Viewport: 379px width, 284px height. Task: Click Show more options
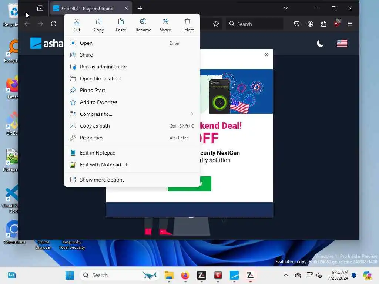(132, 180)
